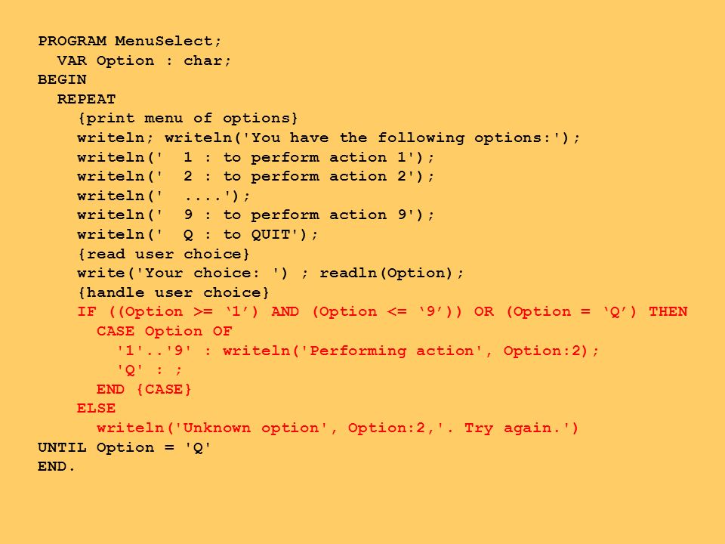Click the BEGIN keyword
Screen dimensions: 725x544
[x=62, y=79]
